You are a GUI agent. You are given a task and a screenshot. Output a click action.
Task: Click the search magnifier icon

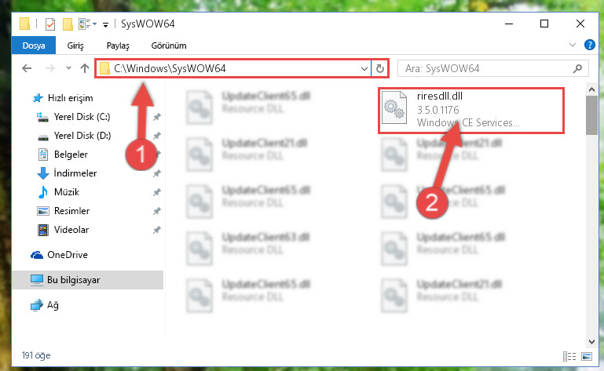pyautogui.click(x=577, y=69)
